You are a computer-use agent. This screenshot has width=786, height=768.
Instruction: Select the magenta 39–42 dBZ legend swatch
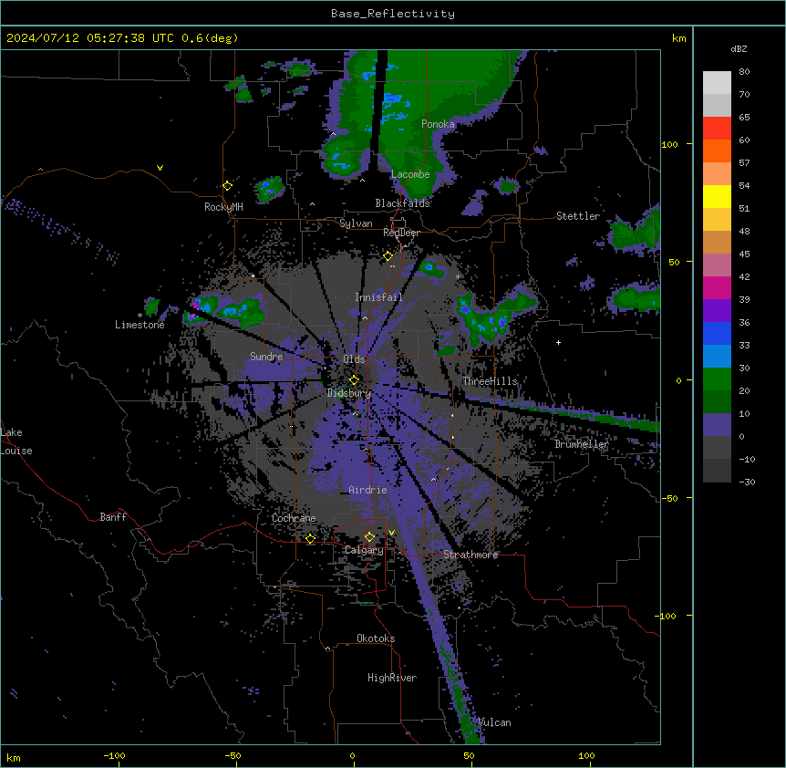(717, 287)
